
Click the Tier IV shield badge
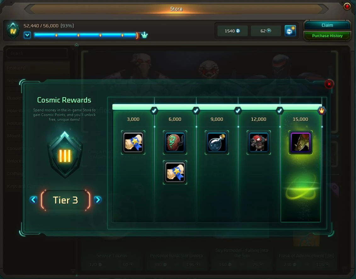pyautogui.click(x=13, y=31)
